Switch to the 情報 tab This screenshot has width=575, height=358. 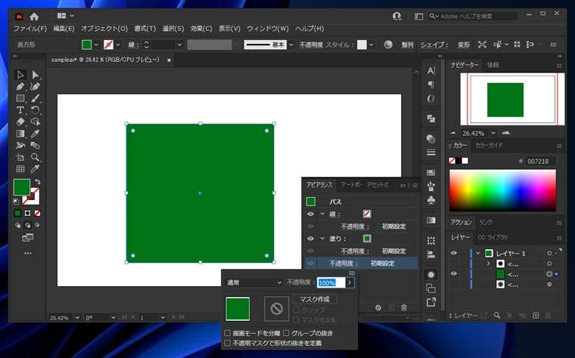[x=493, y=65]
